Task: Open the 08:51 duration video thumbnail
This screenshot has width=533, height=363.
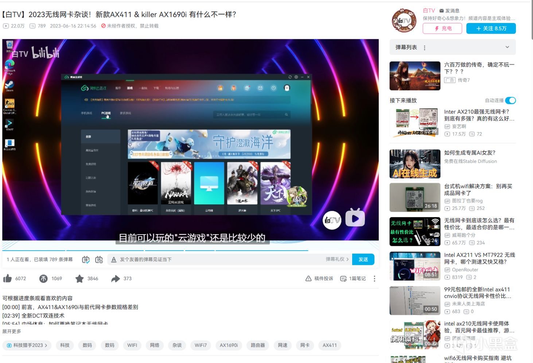Action: (x=415, y=266)
